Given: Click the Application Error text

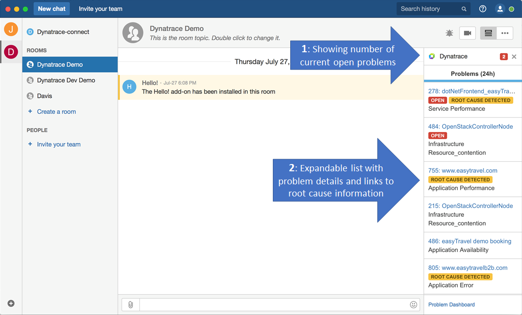Looking at the screenshot, I should click(x=451, y=285).
